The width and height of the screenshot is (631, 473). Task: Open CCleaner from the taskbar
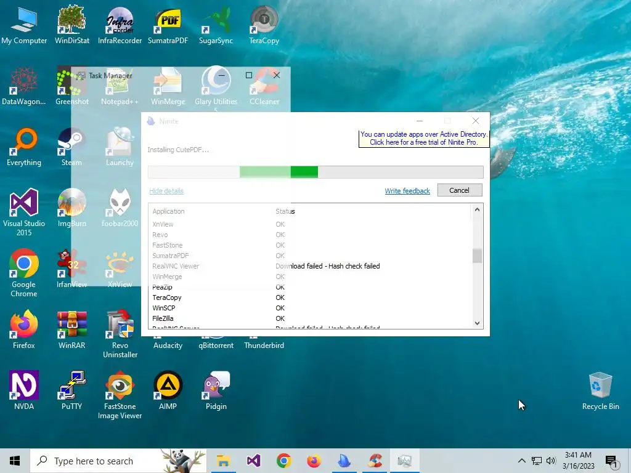375,461
